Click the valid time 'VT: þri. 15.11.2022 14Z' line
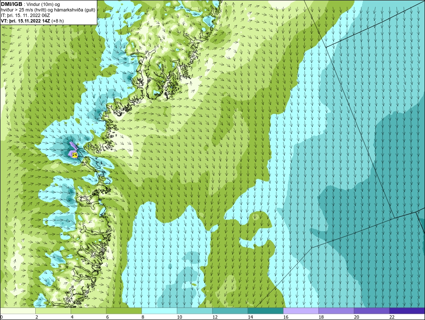The height and width of the screenshot is (320, 425). pyautogui.click(x=26, y=20)
